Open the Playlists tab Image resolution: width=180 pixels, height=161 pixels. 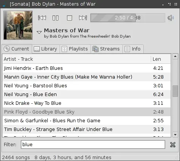[75, 49]
